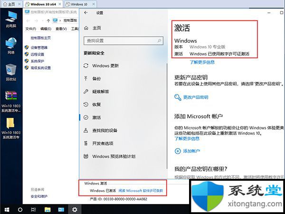Select Win10 1803 WinRAR archive desktop icon

click(x=11, y=102)
